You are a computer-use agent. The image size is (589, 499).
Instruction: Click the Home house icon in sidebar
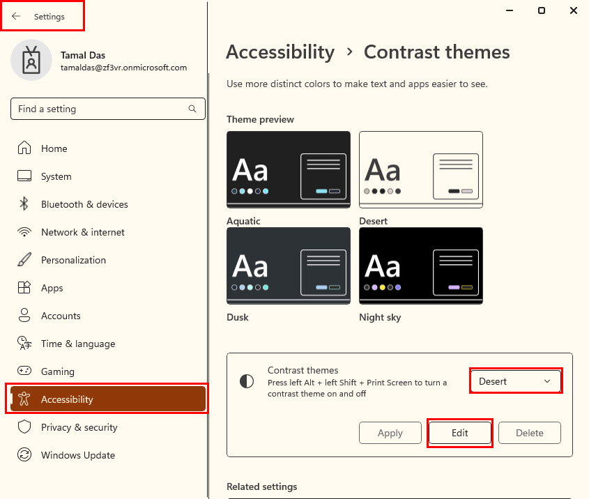24,148
